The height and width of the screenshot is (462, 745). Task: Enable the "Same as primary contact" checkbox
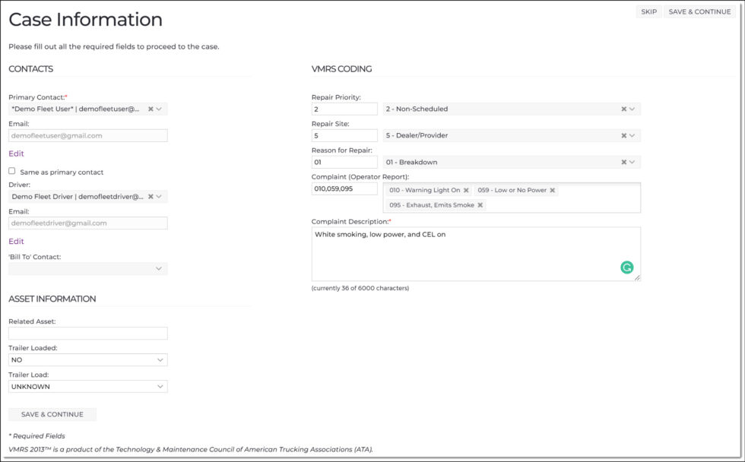(x=11, y=171)
